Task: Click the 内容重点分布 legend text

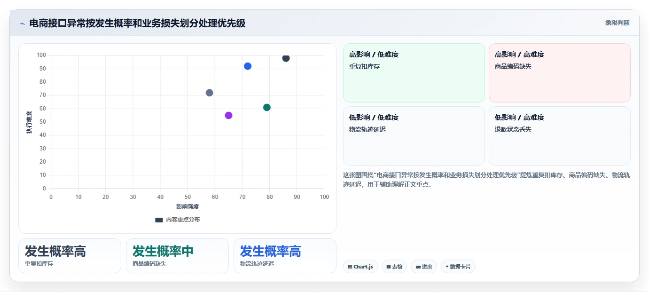Action: click(183, 220)
